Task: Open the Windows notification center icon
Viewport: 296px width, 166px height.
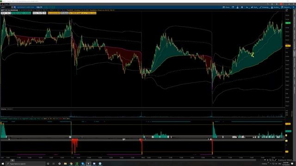Action: pyautogui.click(x=292, y=164)
